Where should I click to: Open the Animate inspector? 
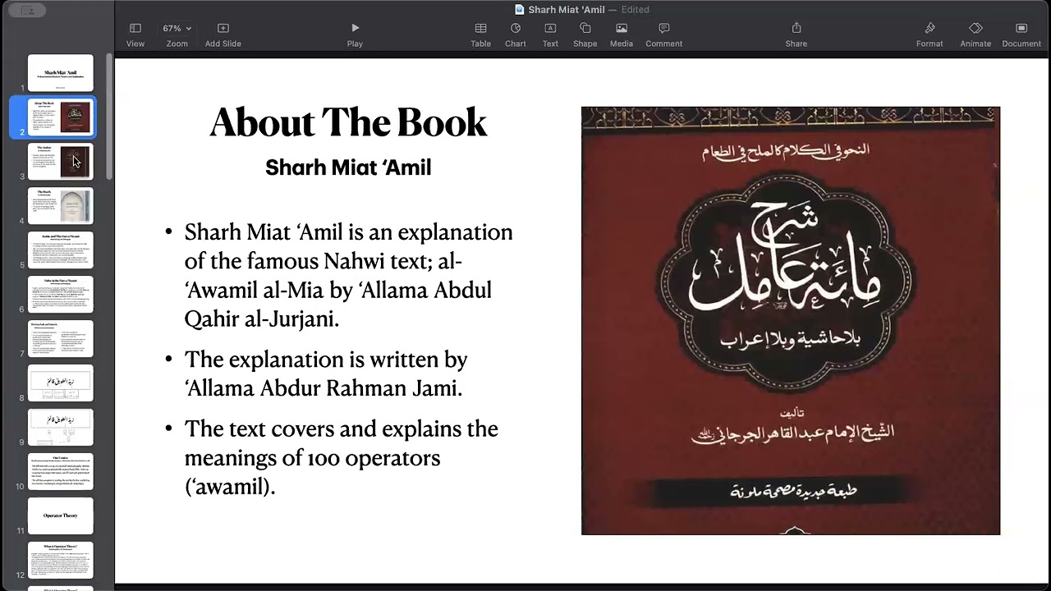[x=975, y=34]
